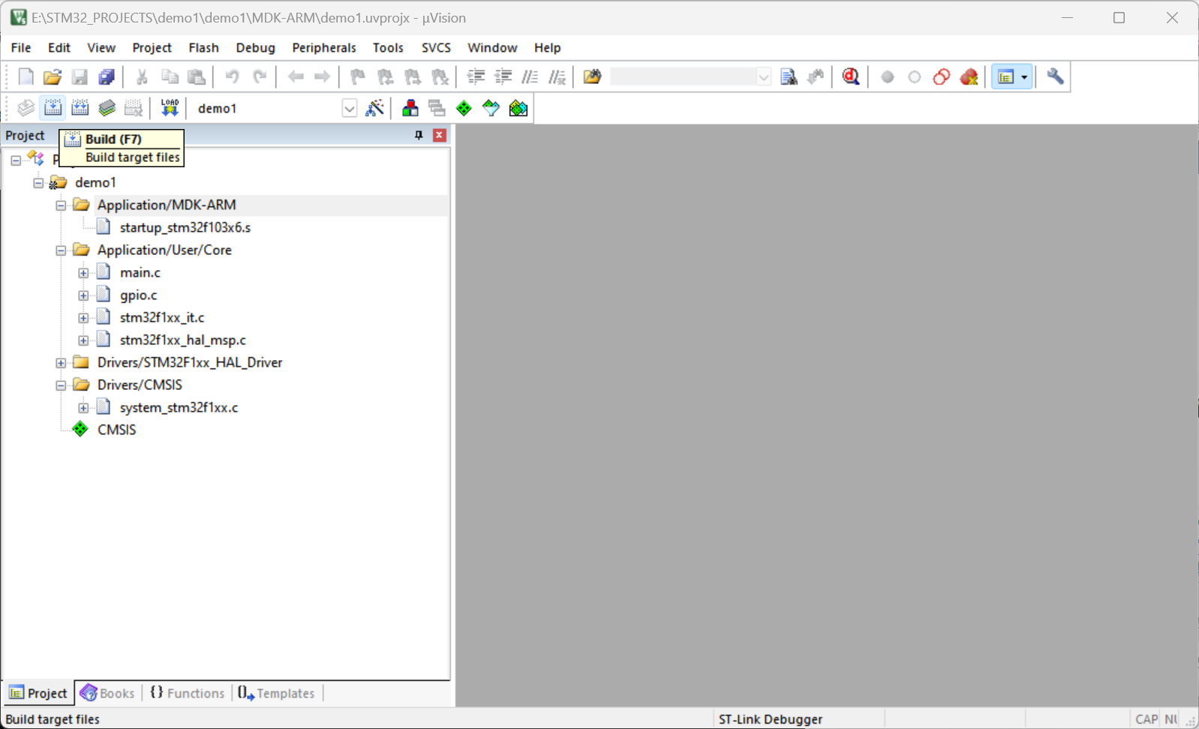Launch the Pack Installer icon

tap(518, 108)
